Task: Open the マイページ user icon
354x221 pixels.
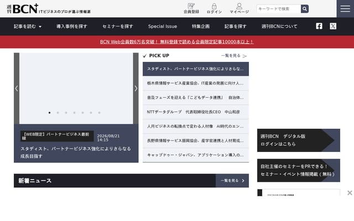Action: [240, 8]
